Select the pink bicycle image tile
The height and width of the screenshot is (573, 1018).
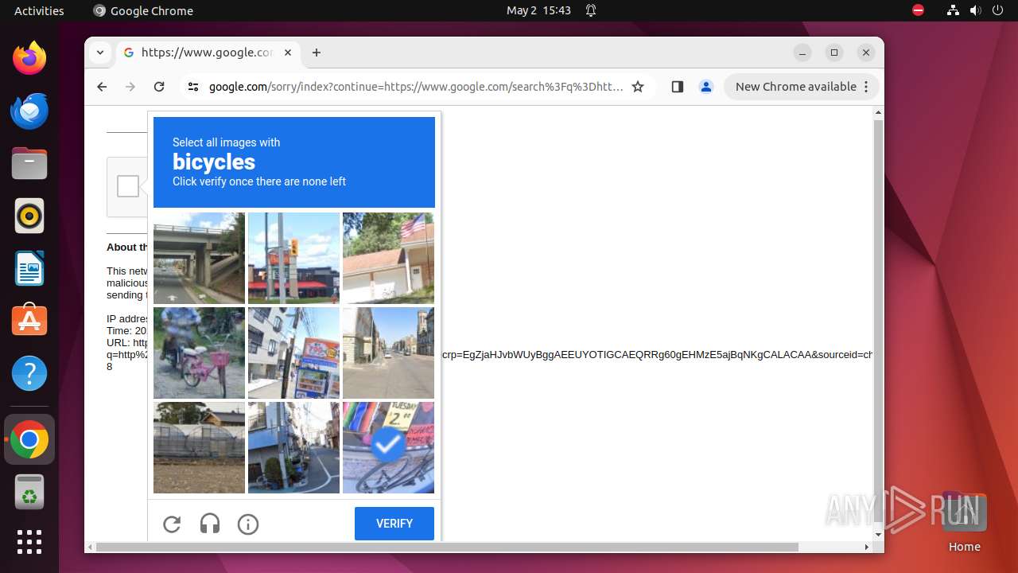(199, 353)
